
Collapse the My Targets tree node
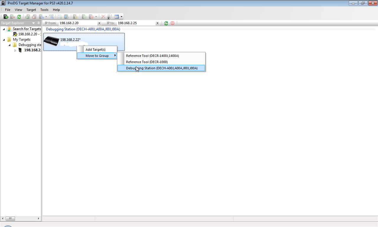coord(4,40)
